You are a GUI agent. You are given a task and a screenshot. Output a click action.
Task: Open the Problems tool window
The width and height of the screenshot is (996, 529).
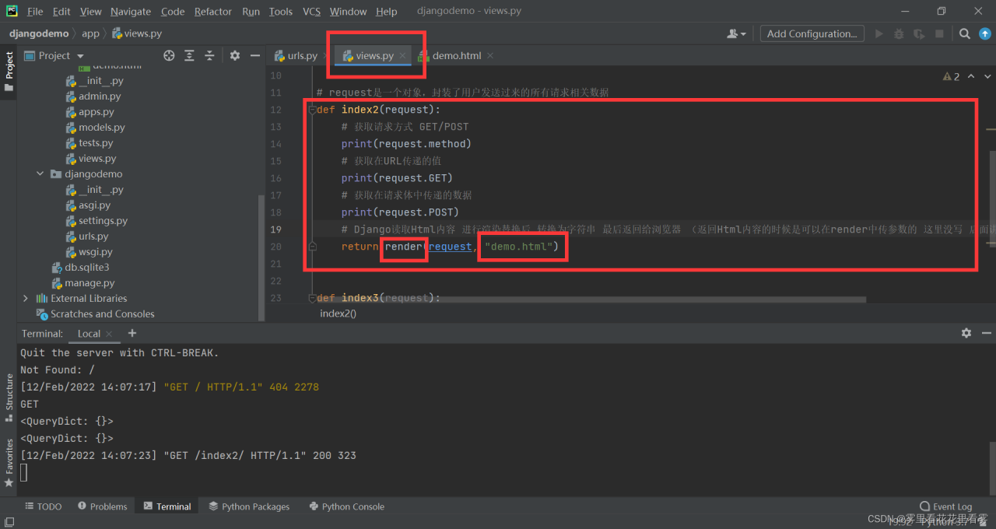tap(102, 506)
